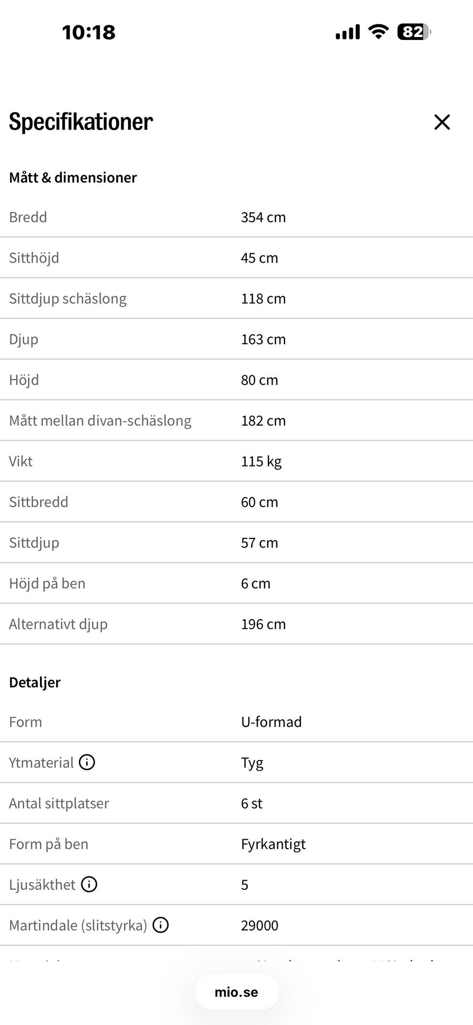The width and height of the screenshot is (473, 1025).
Task: Tap the Antal sittplatser label
Action: click(59, 803)
